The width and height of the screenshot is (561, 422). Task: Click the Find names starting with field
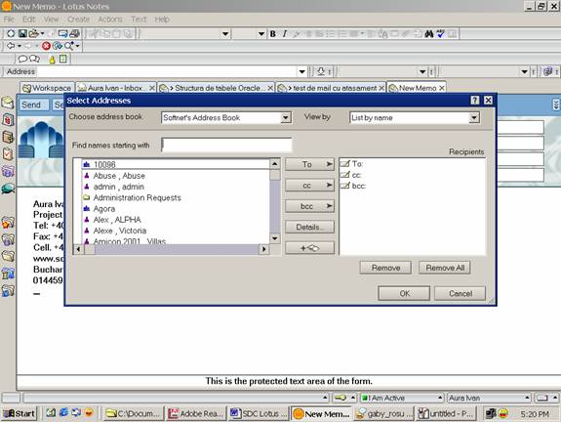click(x=226, y=146)
